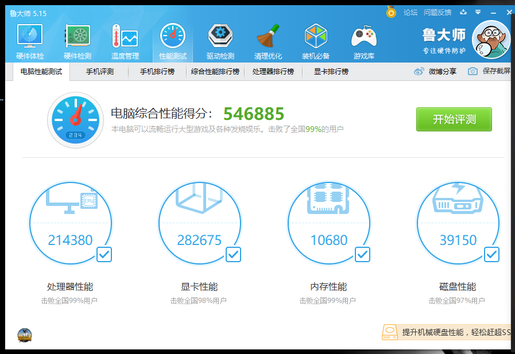
Task: Toggle the 内存性能 test checkbox
Action: (x=362, y=254)
